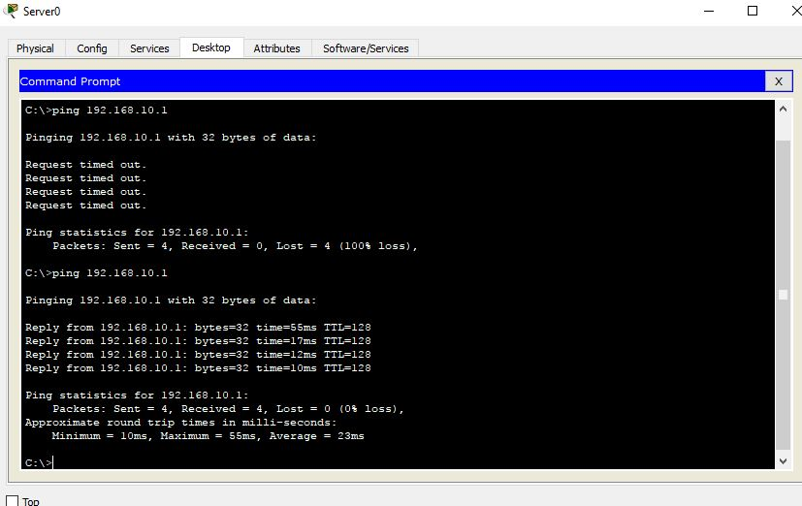
Task: Click the Server0 application icon
Action: pos(11,11)
